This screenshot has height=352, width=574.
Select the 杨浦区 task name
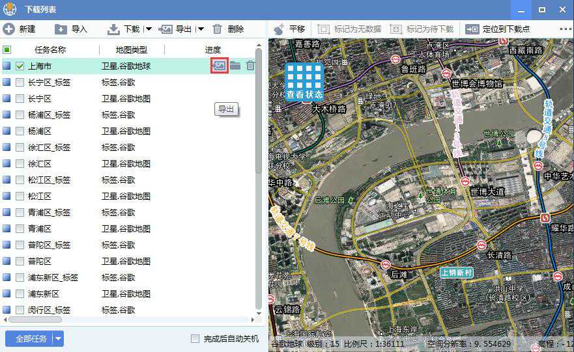point(40,131)
